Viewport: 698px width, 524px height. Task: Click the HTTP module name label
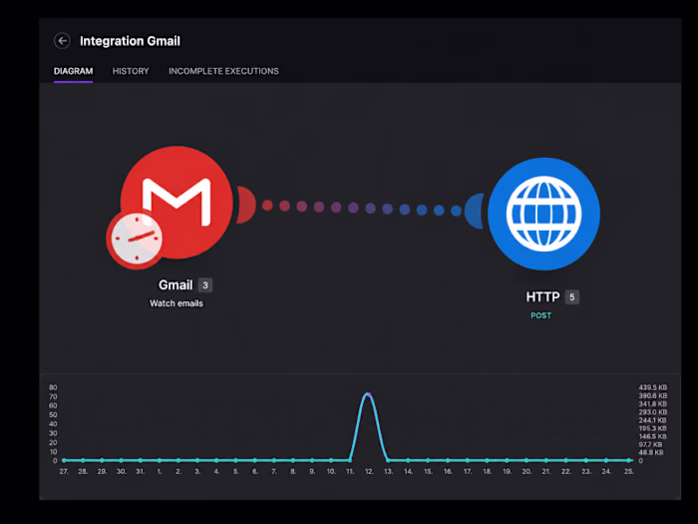(x=542, y=297)
